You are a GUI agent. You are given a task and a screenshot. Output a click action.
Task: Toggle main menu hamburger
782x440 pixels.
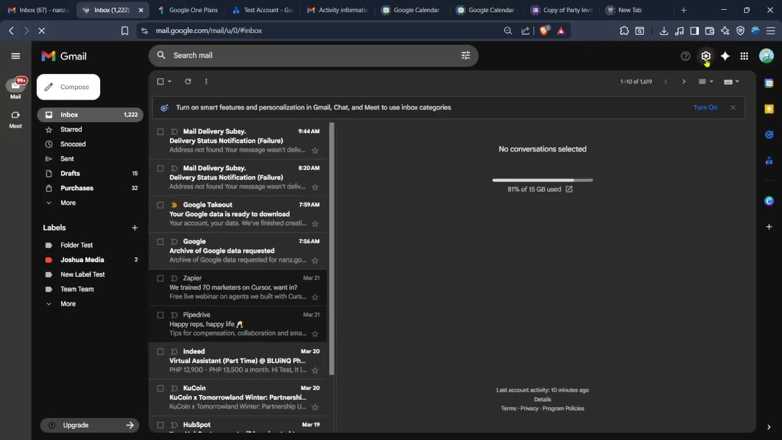[x=16, y=56]
